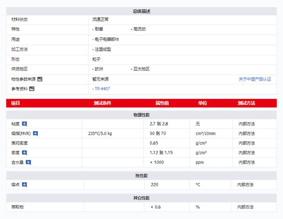
Task: Expand 含水量 details plus icon
Action: coord(28,162)
